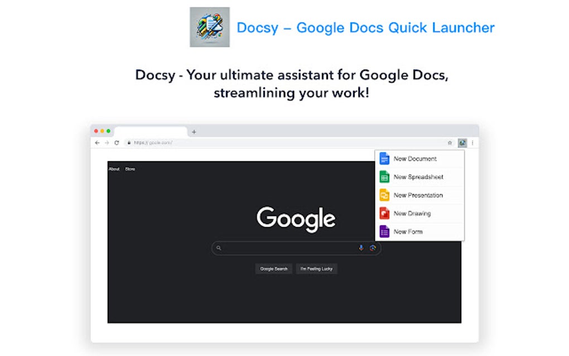Open the Chrome three-dot menu

click(472, 143)
